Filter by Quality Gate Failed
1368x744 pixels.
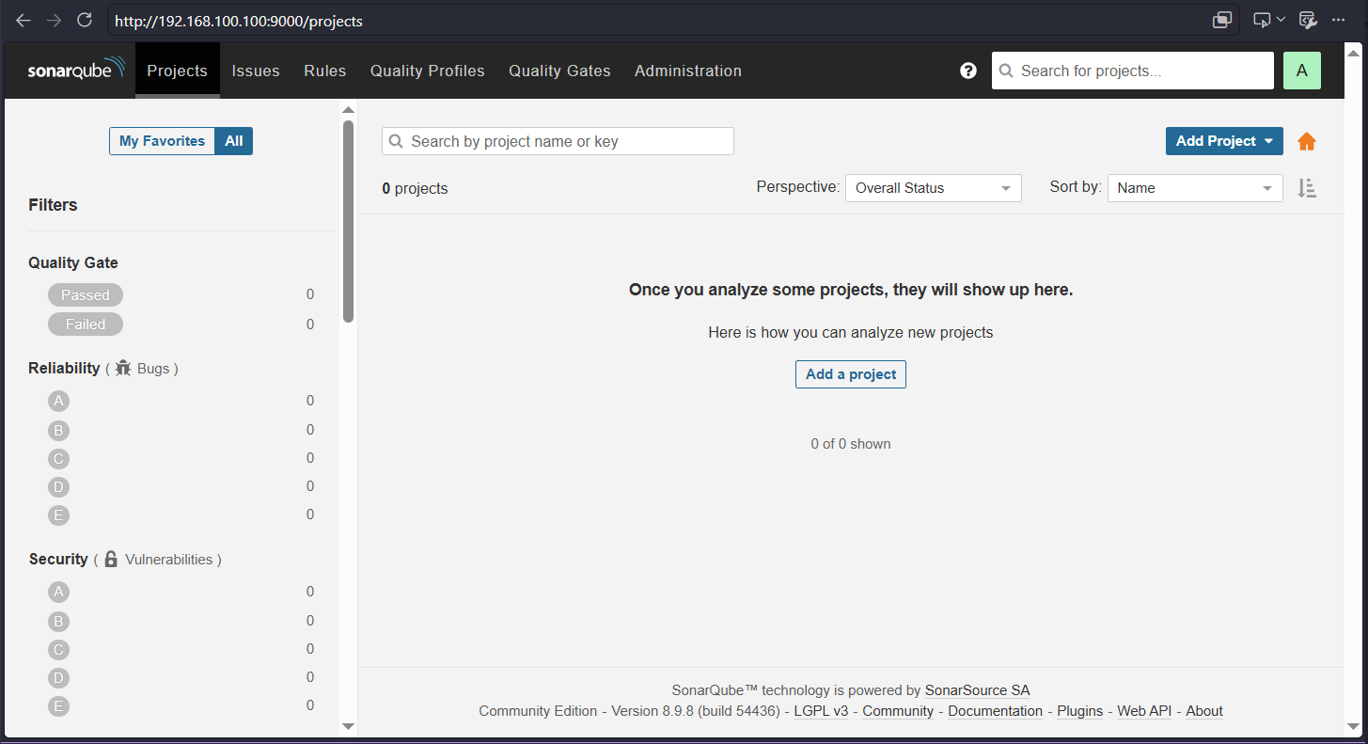pos(86,325)
